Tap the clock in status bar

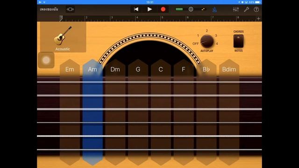(150, 2)
